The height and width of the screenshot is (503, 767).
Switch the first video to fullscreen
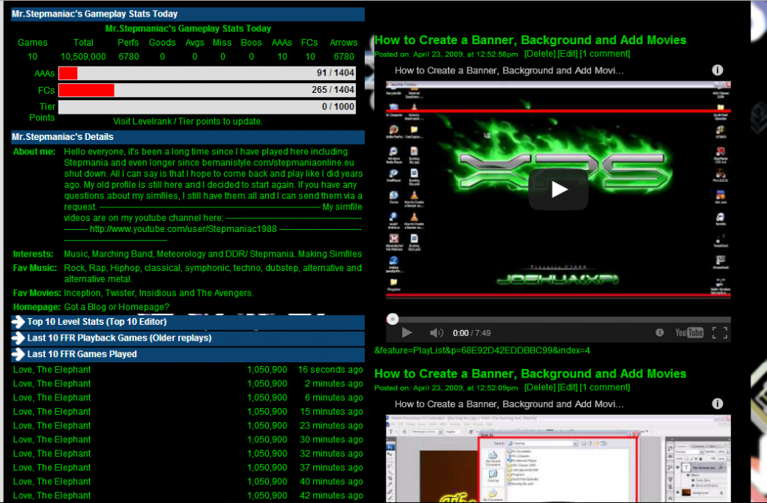tap(720, 333)
